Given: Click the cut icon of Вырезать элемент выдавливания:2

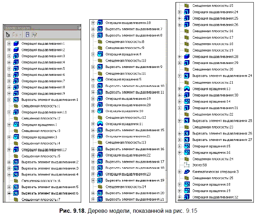Looking at the screenshot, I should coord(16,162).
